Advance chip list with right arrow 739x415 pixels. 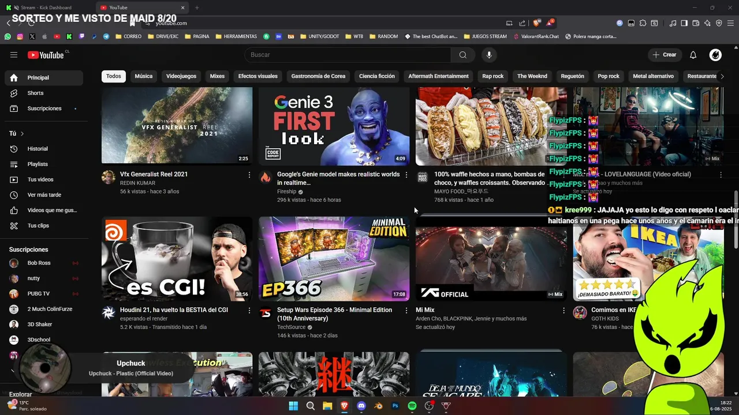pos(722,76)
